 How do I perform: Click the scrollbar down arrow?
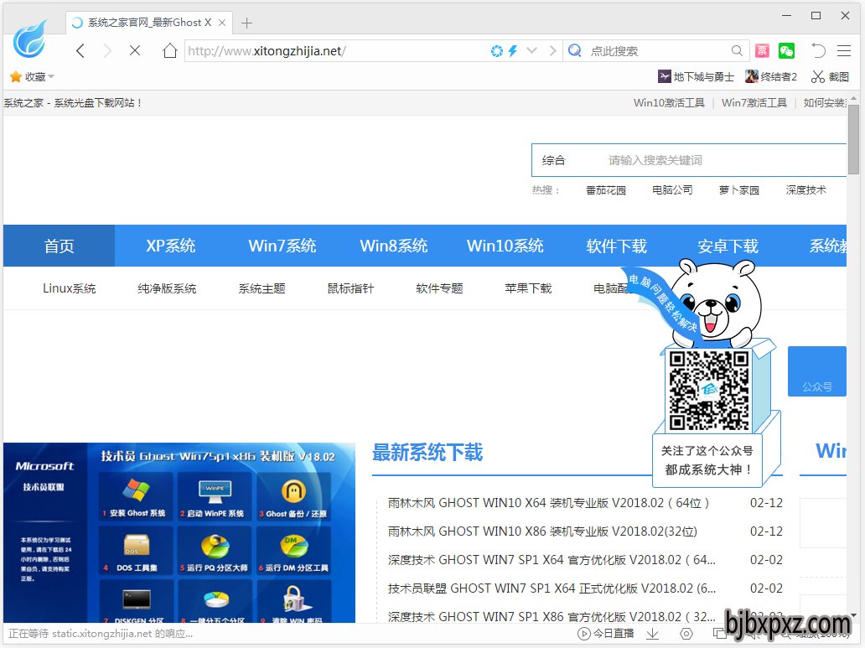point(853,614)
